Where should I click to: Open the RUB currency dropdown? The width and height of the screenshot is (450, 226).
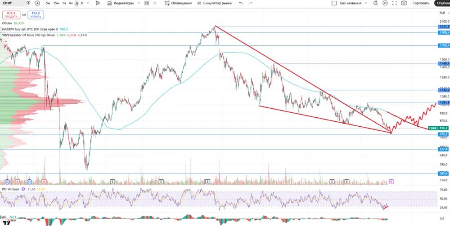pyautogui.click(x=443, y=13)
